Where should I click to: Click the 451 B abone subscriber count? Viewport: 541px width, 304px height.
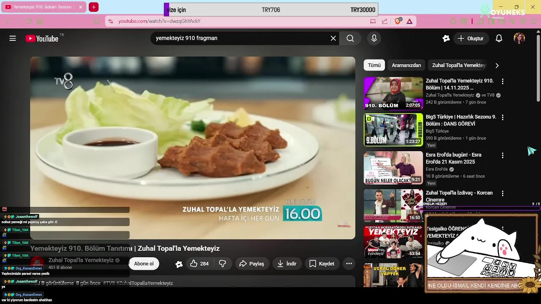tap(60, 268)
